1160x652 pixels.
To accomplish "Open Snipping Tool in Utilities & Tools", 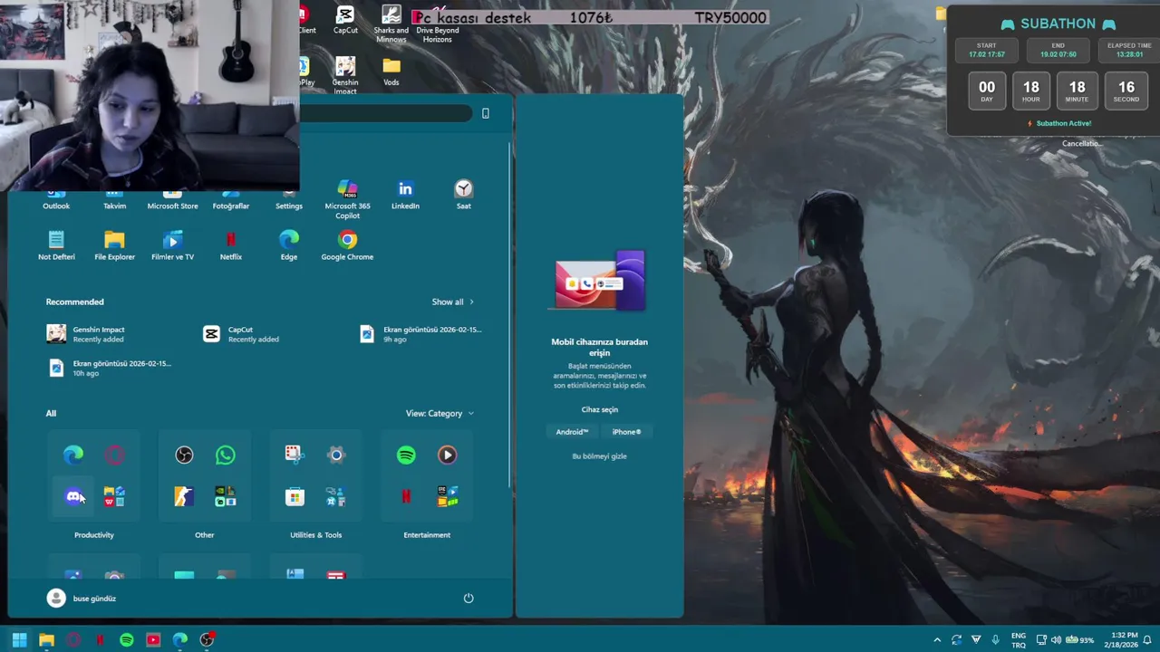I will pos(295,455).
